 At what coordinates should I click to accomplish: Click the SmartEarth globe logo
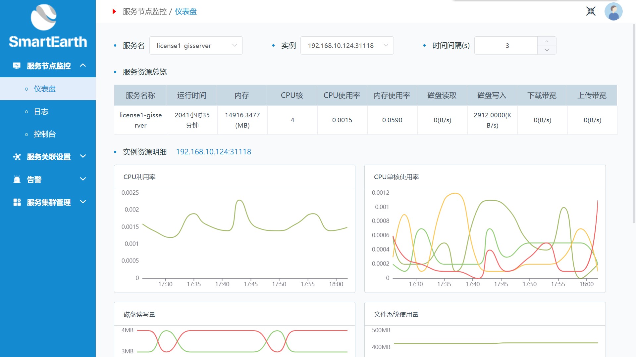coord(43,17)
